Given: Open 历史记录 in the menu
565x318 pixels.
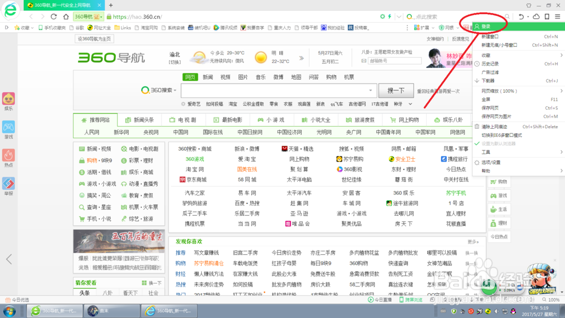Looking at the screenshot, I should click(x=518, y=64).
